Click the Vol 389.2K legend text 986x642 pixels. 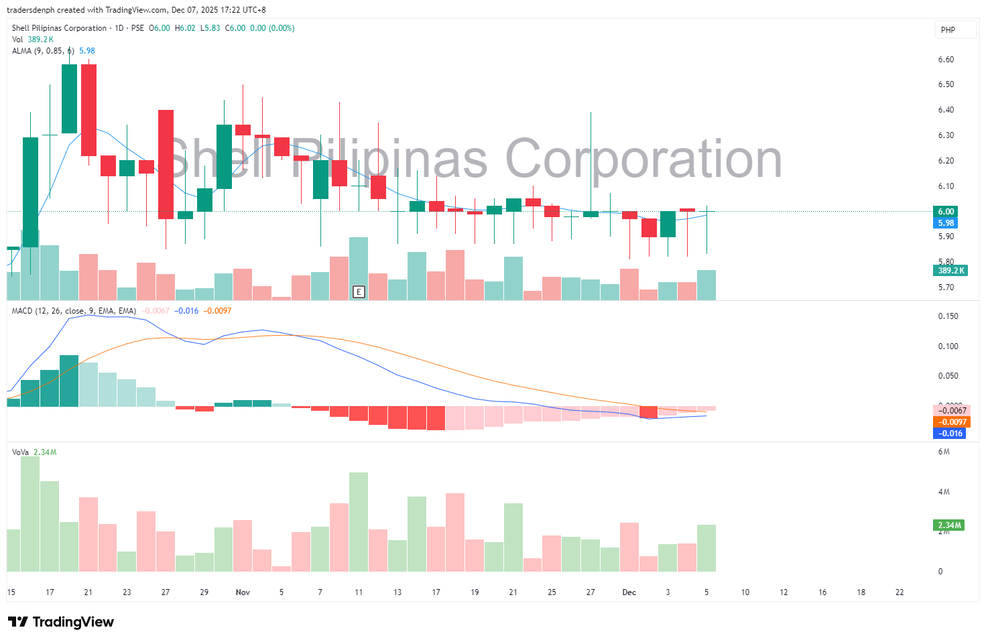click(x=33, y=40)
